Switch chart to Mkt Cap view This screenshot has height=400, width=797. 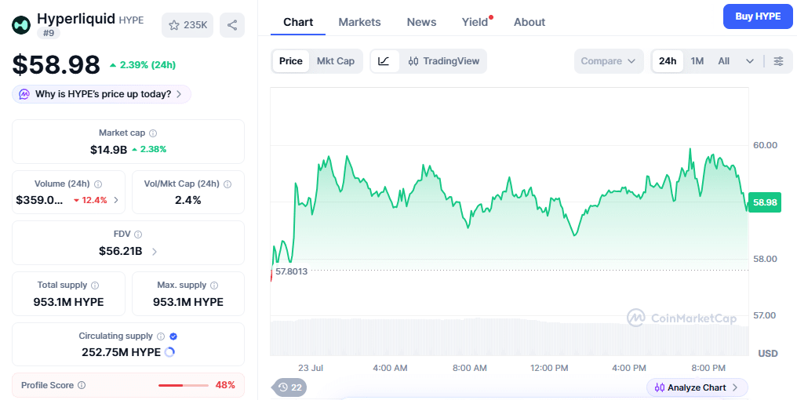[x=336, y=61]
